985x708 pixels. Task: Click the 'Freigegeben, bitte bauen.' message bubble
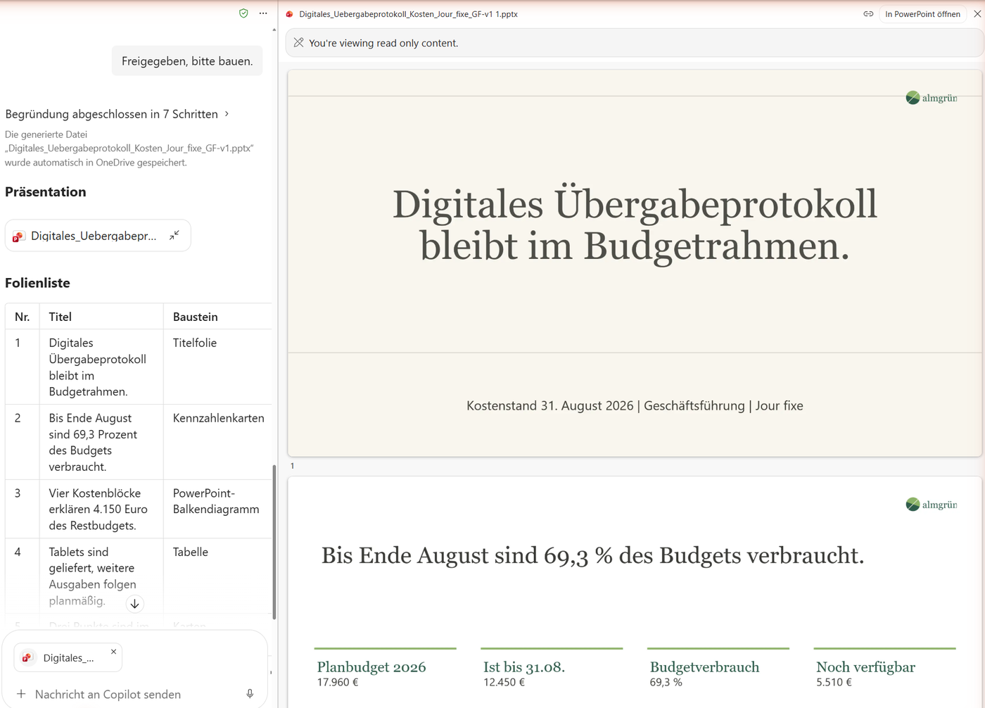187,61
